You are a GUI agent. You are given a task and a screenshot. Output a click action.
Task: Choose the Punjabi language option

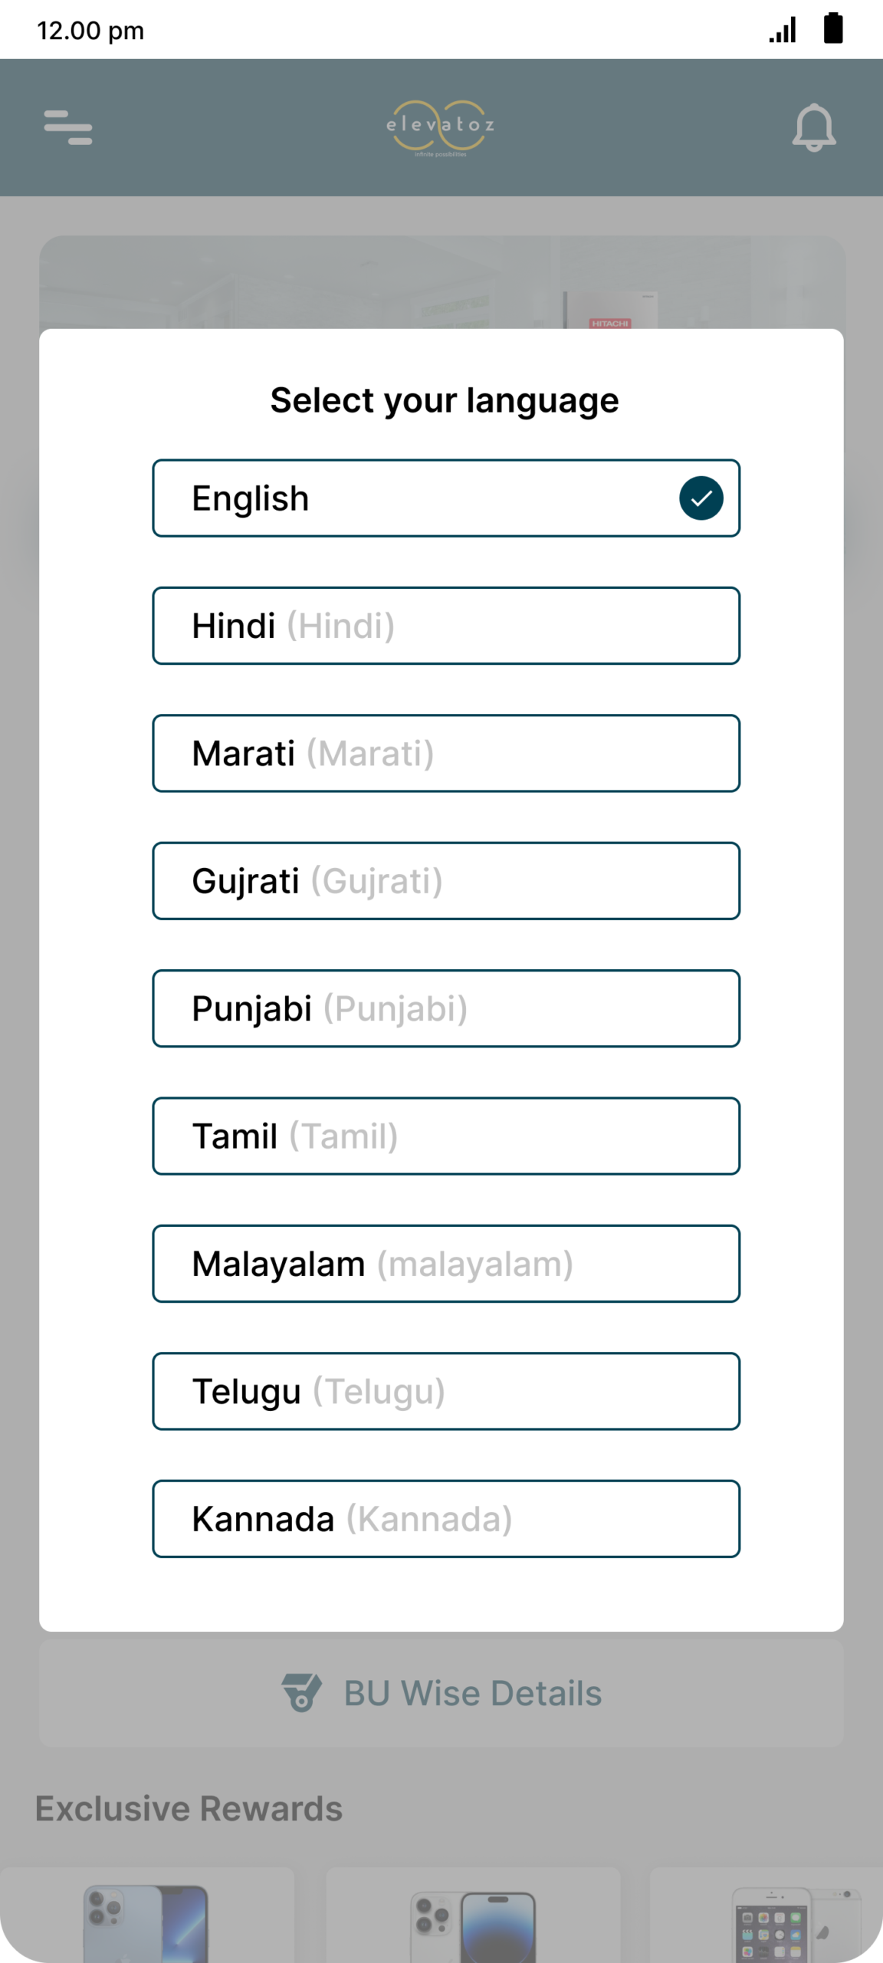click(x=446, y=1008)
